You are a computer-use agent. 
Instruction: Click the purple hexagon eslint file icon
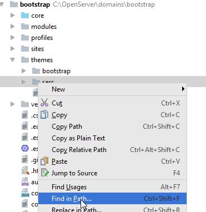pos(25,148)
